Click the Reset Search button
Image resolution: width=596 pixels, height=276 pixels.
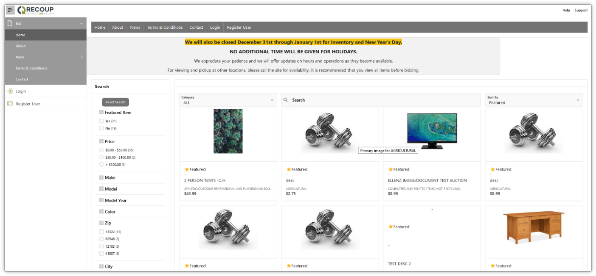[x=115, y=102]
